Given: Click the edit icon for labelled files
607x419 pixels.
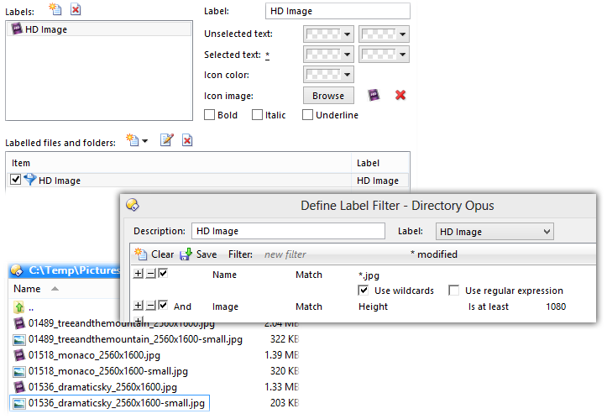Looking at the screenshot, I should [x=166, y=141].
